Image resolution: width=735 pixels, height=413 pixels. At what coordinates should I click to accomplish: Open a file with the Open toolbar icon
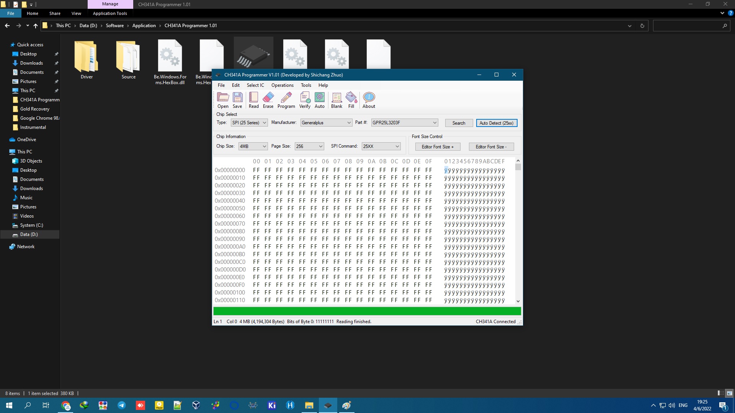(x=223, y=100)
